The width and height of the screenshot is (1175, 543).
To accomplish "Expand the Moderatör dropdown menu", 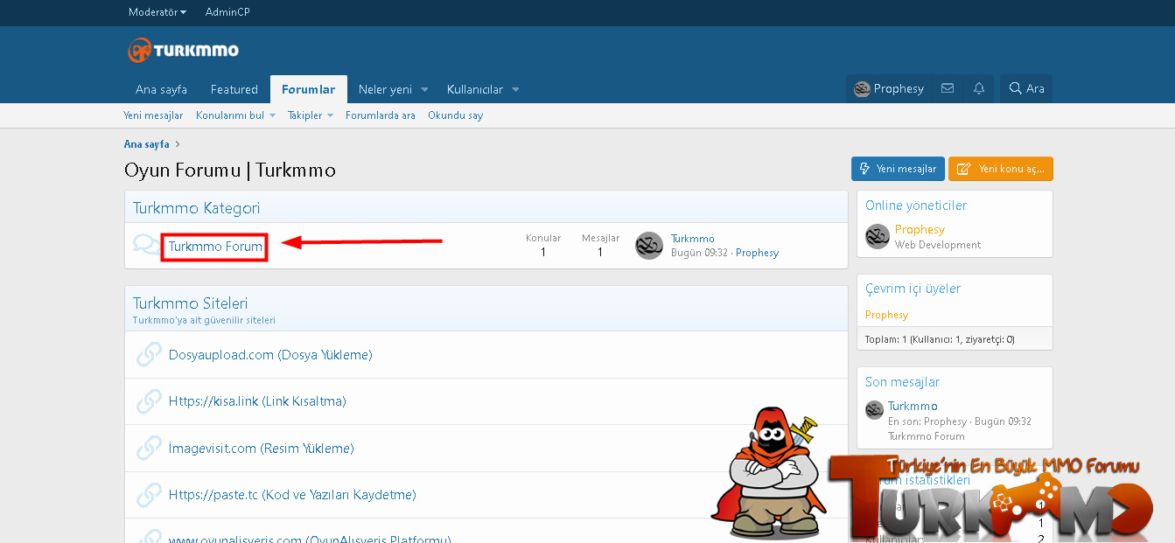I will (157, 12).
